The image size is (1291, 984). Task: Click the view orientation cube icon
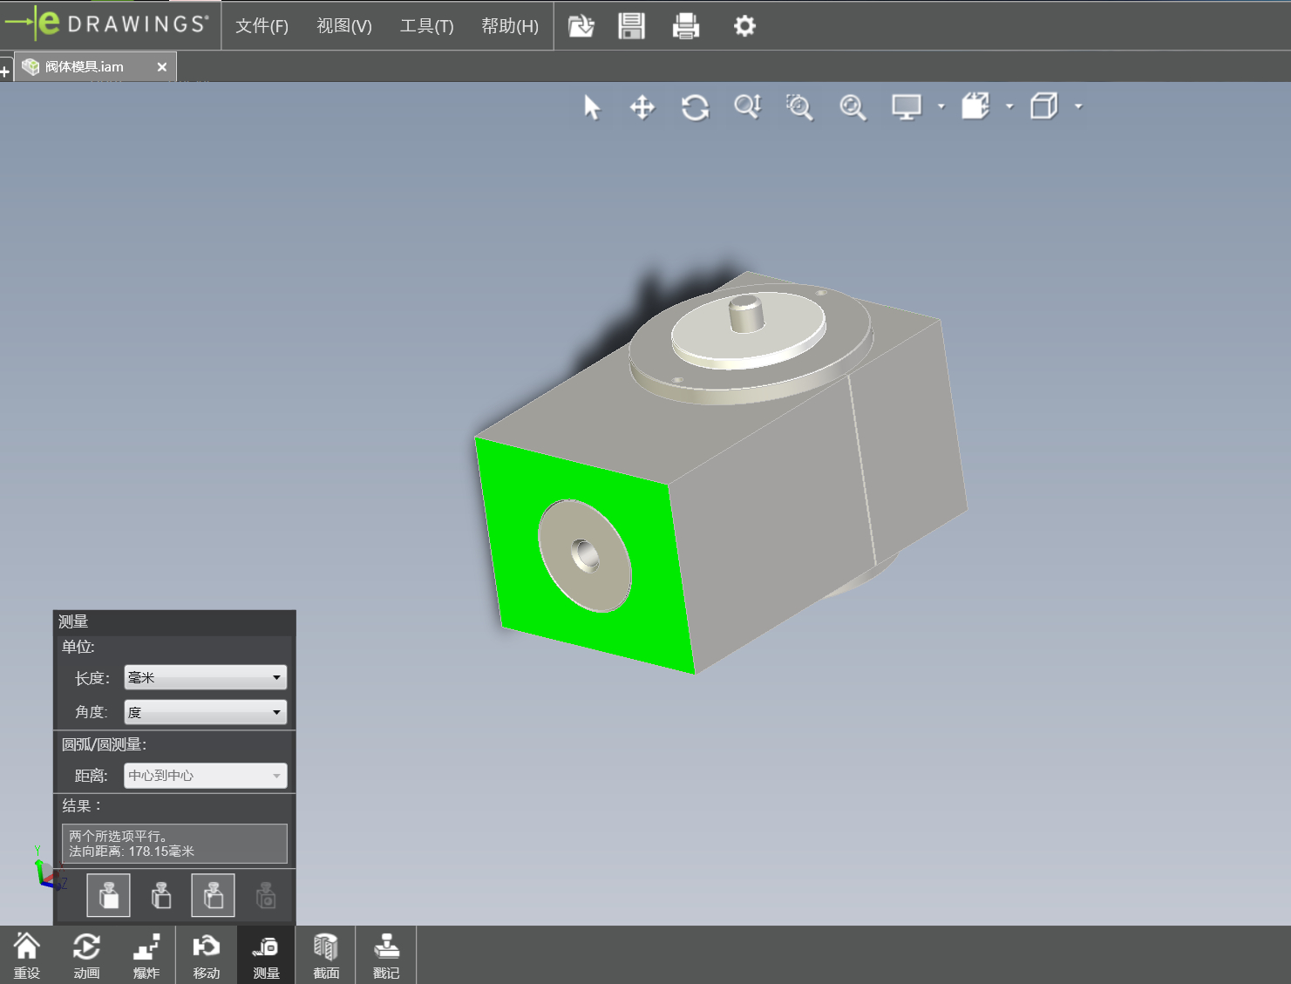pyautogui.click(x=975, y=106)
